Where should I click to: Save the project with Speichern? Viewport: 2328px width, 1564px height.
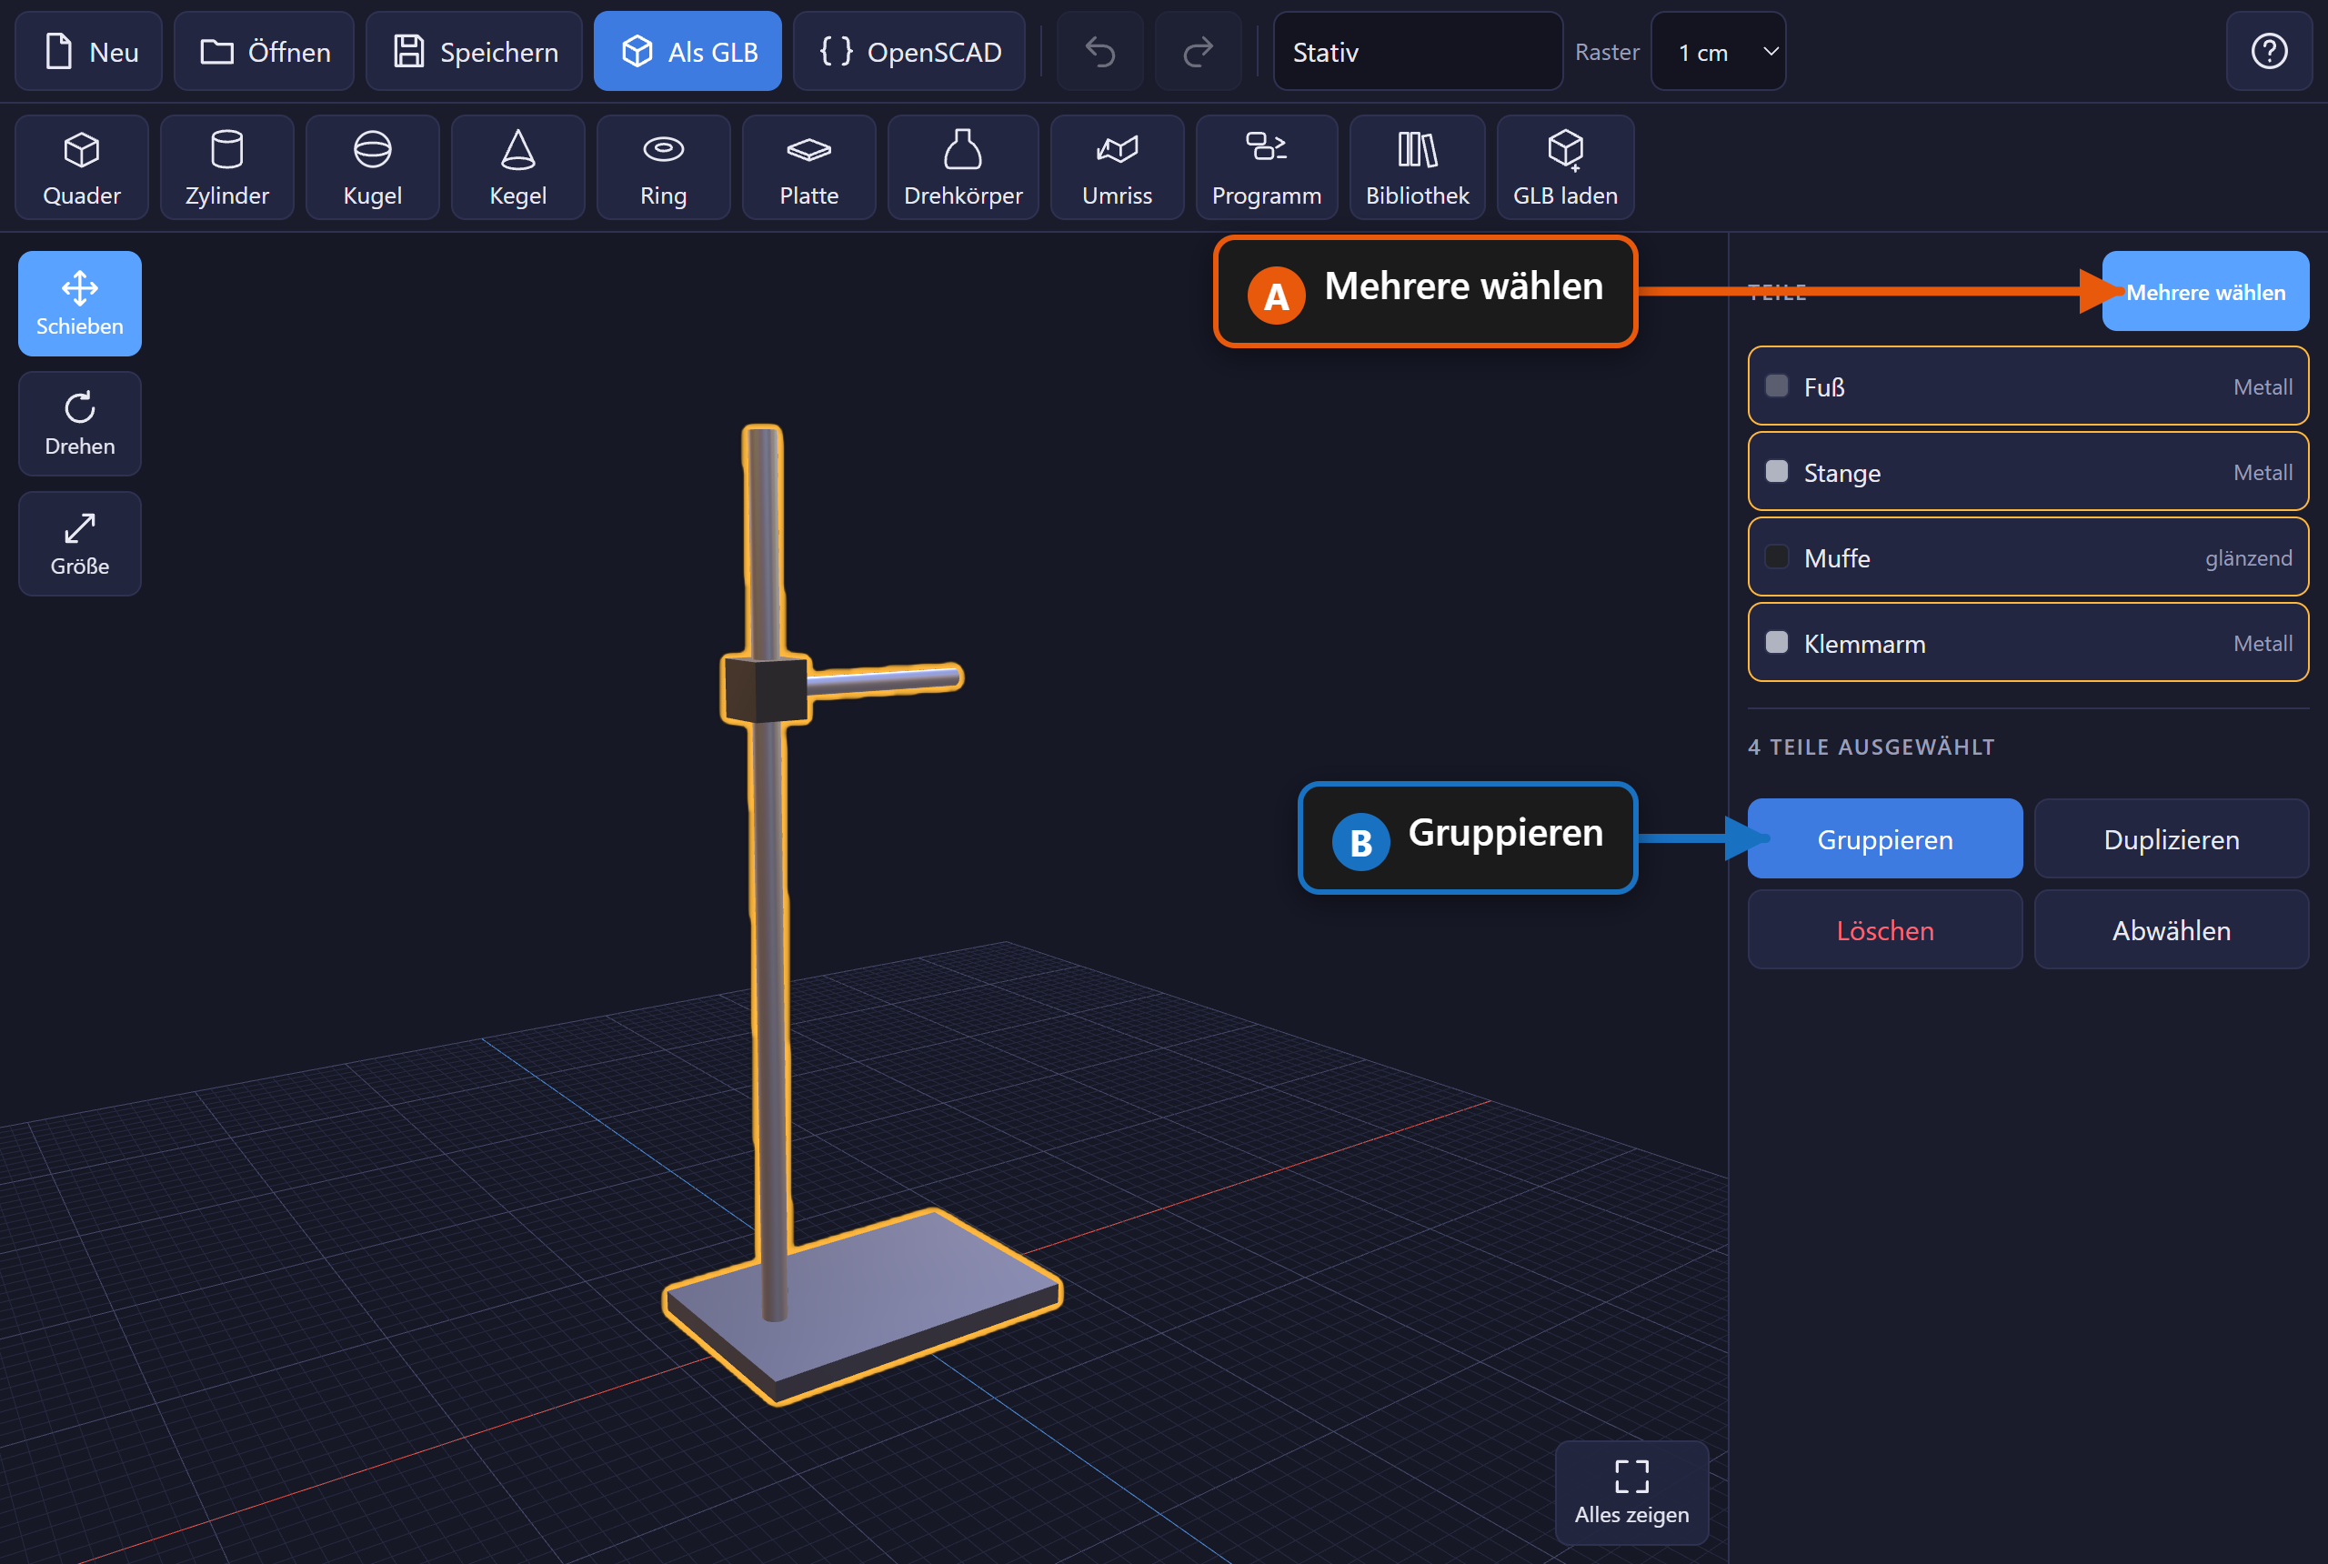[x=474, y=51]
